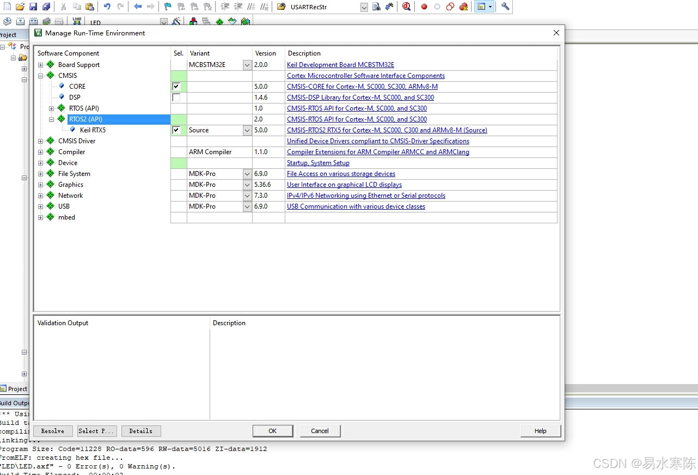
Task: Click the Incremental Find binoculars icon
Action: tap(389, 7)
